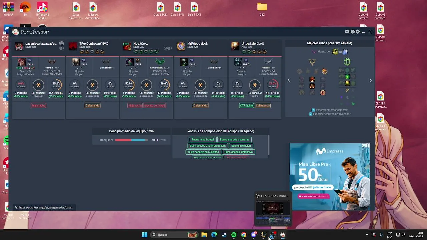Toggle Exportar hechizos de invocador checkbox
Image resolution: width=427 pixels, height=240 pixels.
pyautogui.click(x=310, y=114)
